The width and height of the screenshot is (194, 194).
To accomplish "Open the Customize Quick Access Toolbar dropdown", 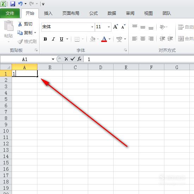I will 43,4.
